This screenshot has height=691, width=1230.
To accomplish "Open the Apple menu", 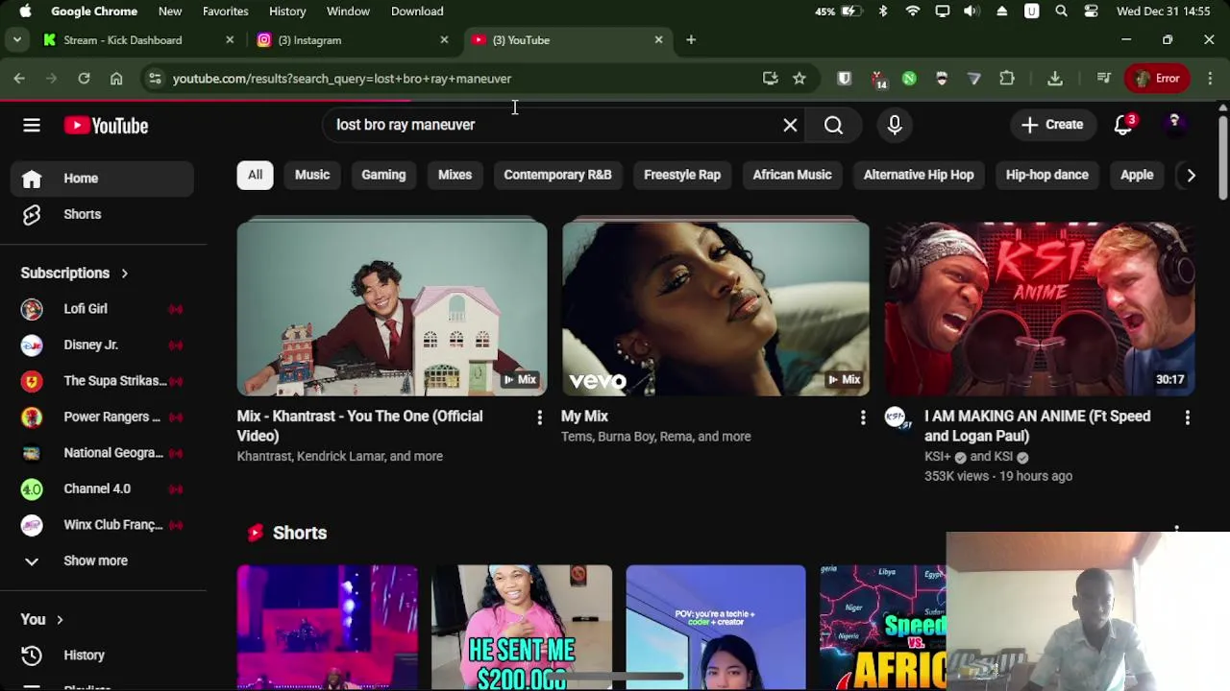I will click(26, 12).
